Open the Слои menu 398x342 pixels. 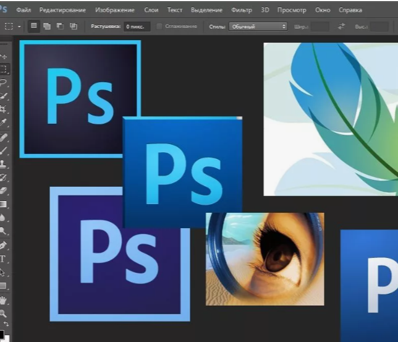pyautogui.click(x=151, y=10)
